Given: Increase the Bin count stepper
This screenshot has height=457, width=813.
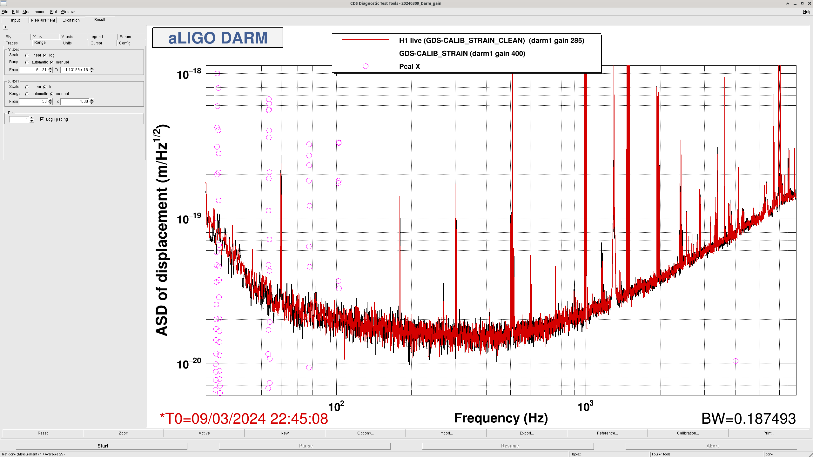Looking at the screenshot, I should (32, 118).
